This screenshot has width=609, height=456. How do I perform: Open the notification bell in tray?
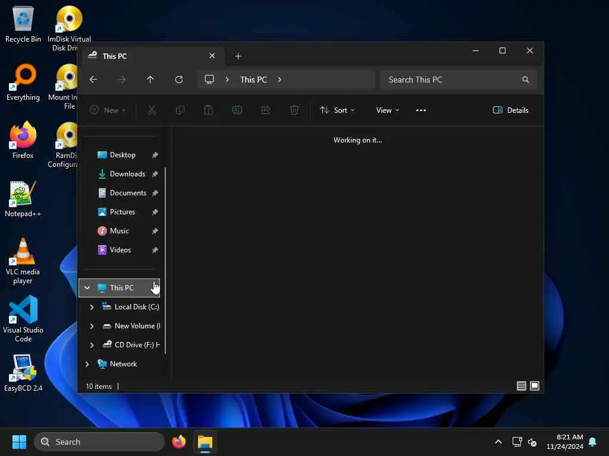point(592,442)
